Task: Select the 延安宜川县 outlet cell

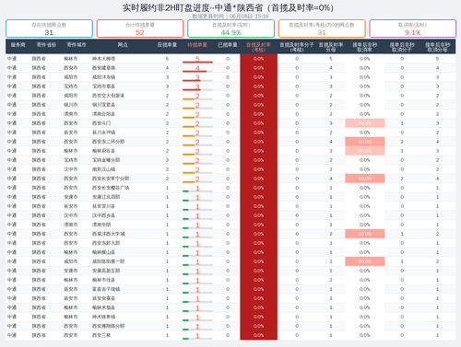Action: point(104,206)
